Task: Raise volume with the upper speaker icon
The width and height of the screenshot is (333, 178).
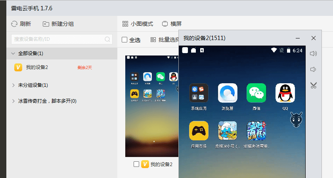Action: (x=313, y=53)
